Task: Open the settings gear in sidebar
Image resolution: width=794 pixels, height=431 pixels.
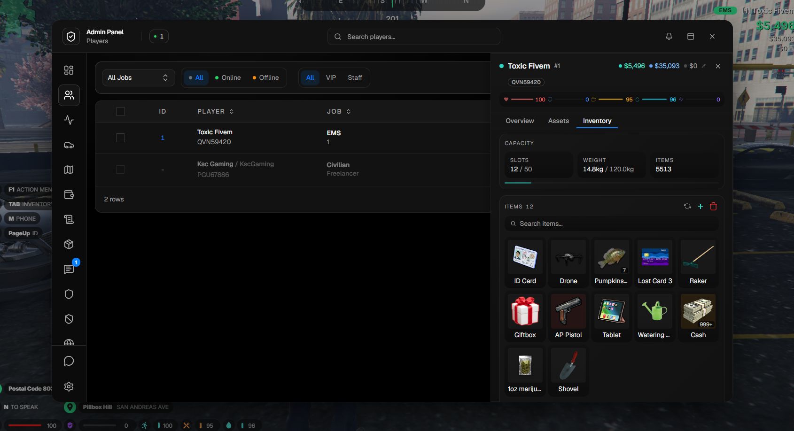Action: (x=69, y=386)
